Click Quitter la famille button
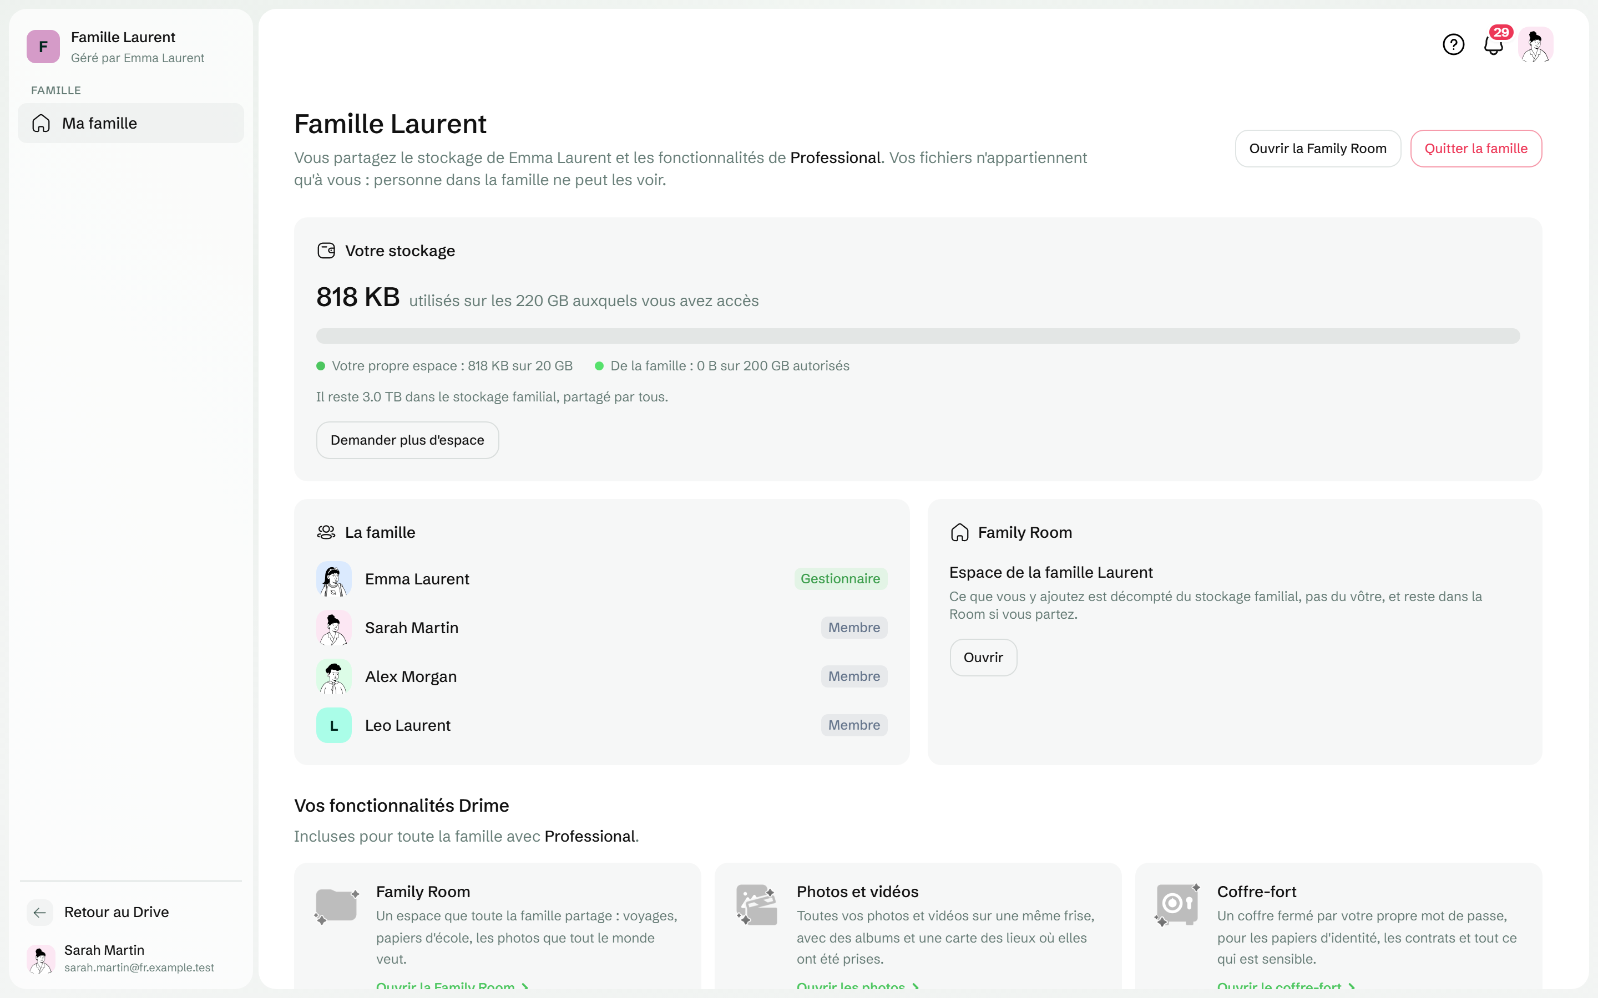The width and height of the screenshot is (1598, 998). coord(1476,149)
